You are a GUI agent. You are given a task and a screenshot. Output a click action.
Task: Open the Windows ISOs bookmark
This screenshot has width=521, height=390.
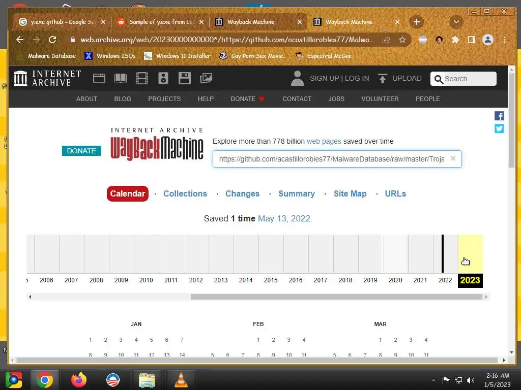click(110, 56)
